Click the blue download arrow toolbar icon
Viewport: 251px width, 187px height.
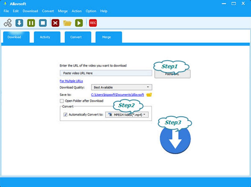pyautogui.click(x=19, y=23)
